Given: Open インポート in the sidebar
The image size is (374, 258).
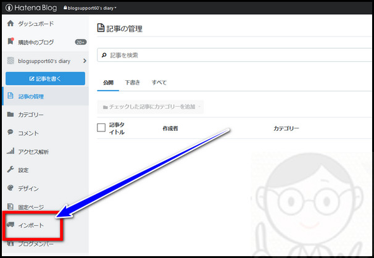Looking at the screenshot, I should click(x=31, y=225).
